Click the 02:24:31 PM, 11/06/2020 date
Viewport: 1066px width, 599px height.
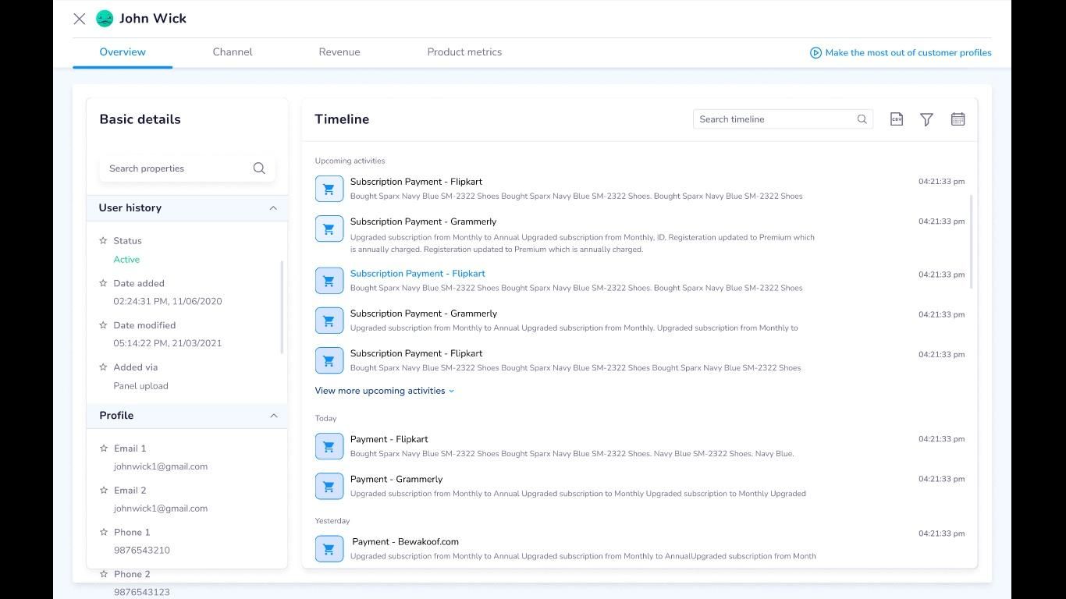click(168, 301)
